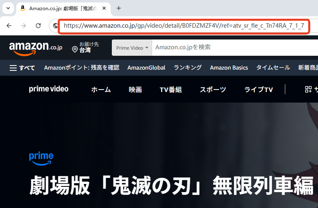Click the browser tab title Amazon.co.jp: 劇場版
Viewport: 318px width, 208px height.
[63, 8]
